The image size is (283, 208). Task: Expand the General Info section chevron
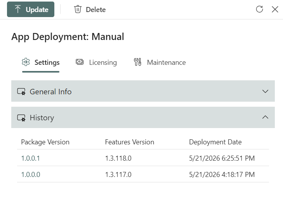point(265,91)
